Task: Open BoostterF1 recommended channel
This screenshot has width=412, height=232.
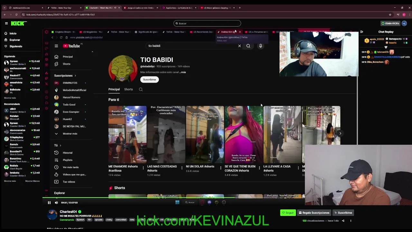Action: point(22,153)
